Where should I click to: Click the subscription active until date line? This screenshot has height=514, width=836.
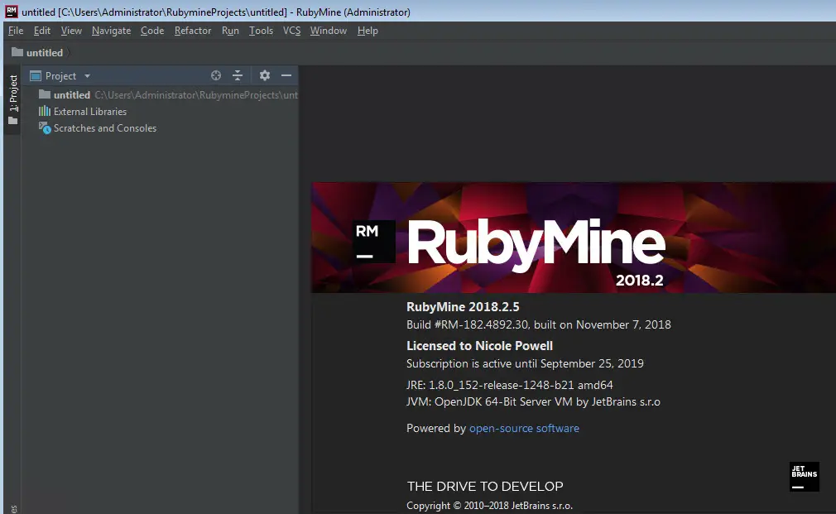click(525, 363)
